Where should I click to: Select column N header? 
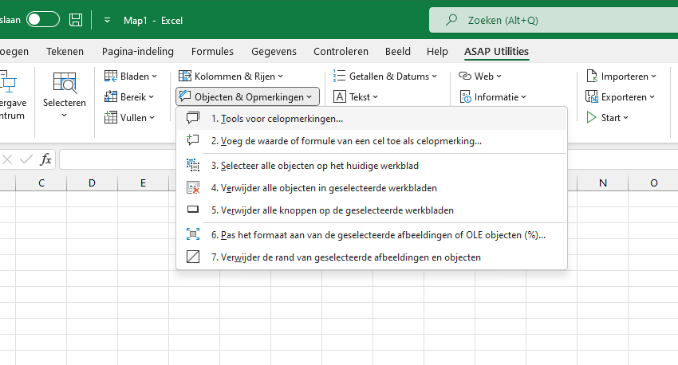603,183
